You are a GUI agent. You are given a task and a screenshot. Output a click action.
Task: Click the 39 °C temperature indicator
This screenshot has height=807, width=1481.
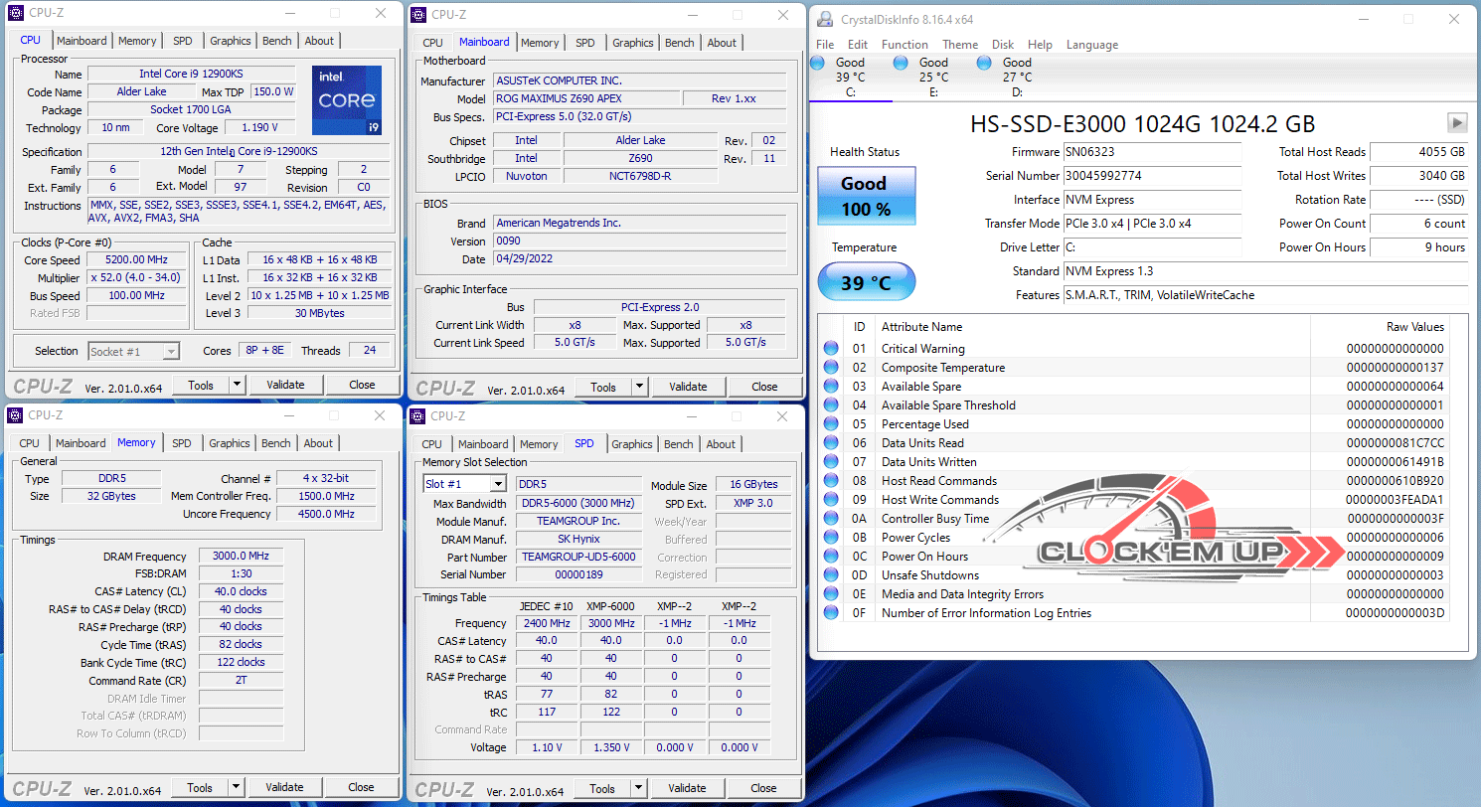pos(866,282)
